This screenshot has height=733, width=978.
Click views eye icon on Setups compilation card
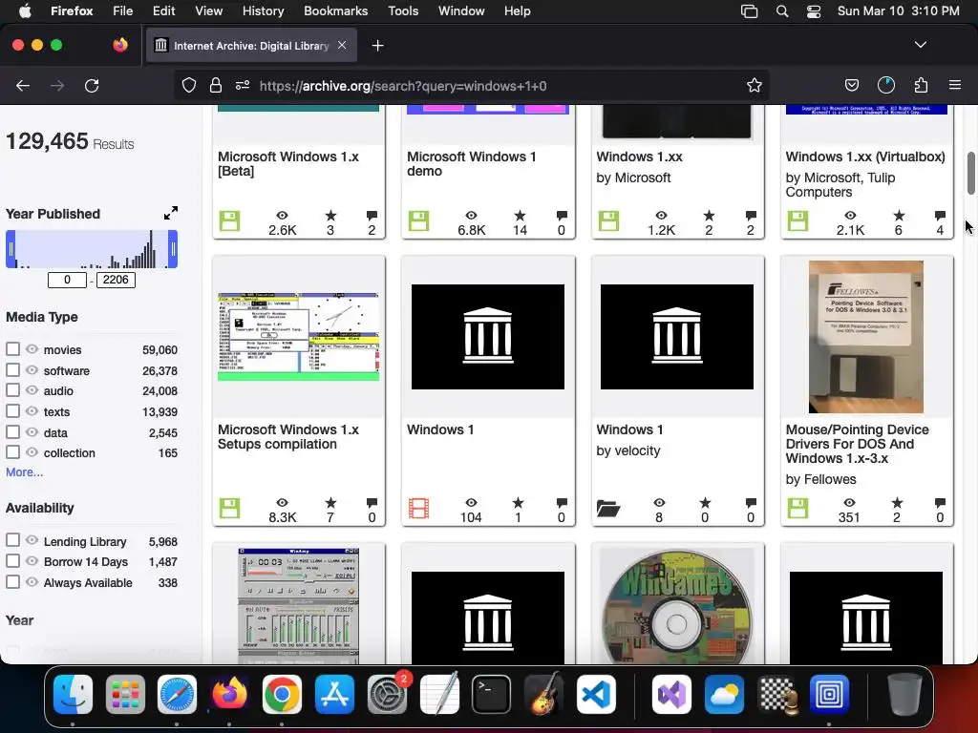[282, 502]
